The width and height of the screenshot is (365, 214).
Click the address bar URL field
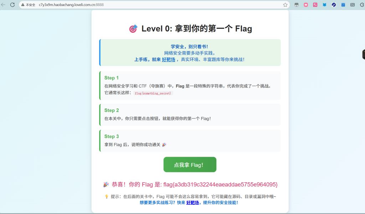(x=143, y=5)
